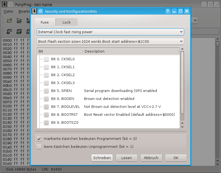The image size is (221, 173).
Task: Toggle Bit 3, CKSEL3 checkbox
Action: tap(46, 83)
